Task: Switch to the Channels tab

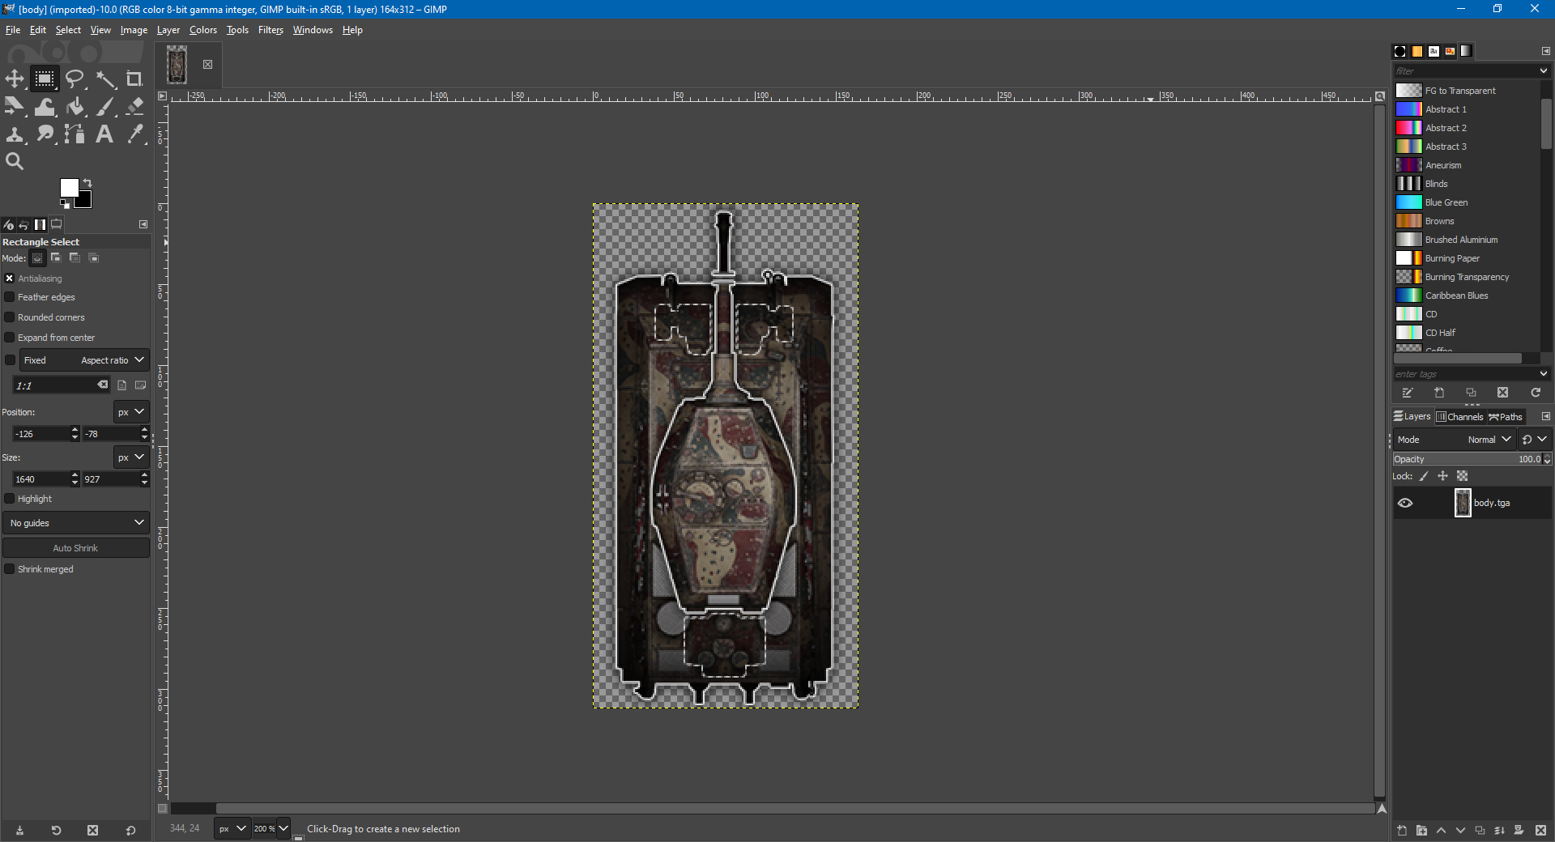Action: 1459,417
